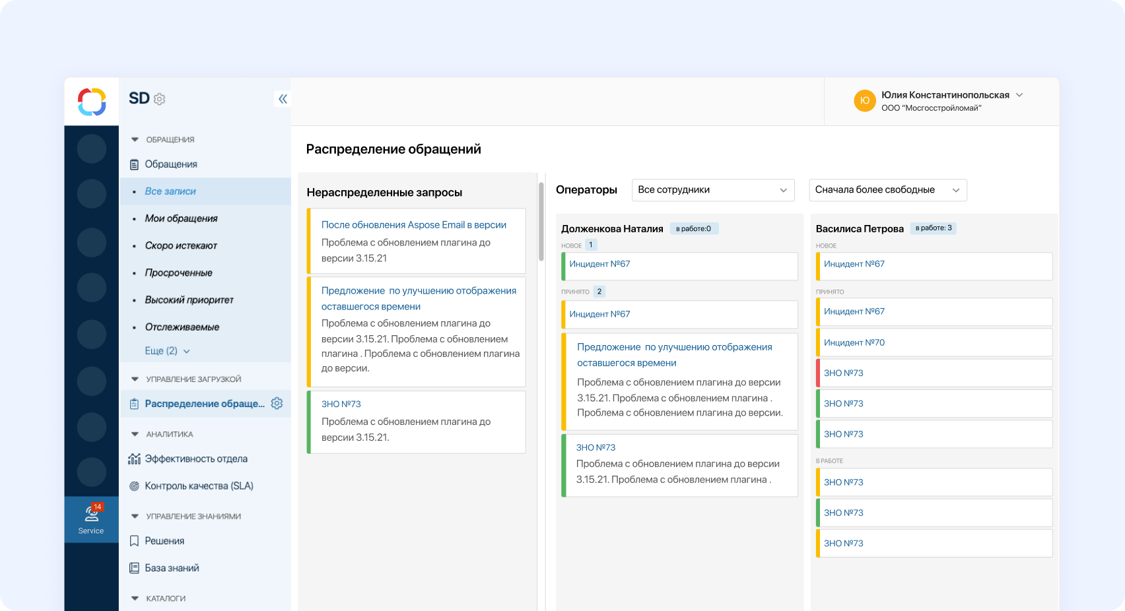Click the colorful app logo in top-left corner
Image resolution: width=1125 pixels, height=611 pixels.
91,102
